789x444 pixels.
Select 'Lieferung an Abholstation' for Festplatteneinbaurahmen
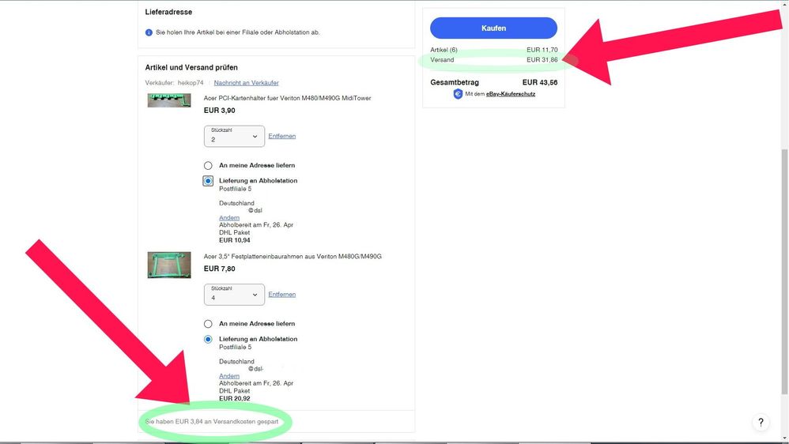pyautogui.click(x=208, y=339)
